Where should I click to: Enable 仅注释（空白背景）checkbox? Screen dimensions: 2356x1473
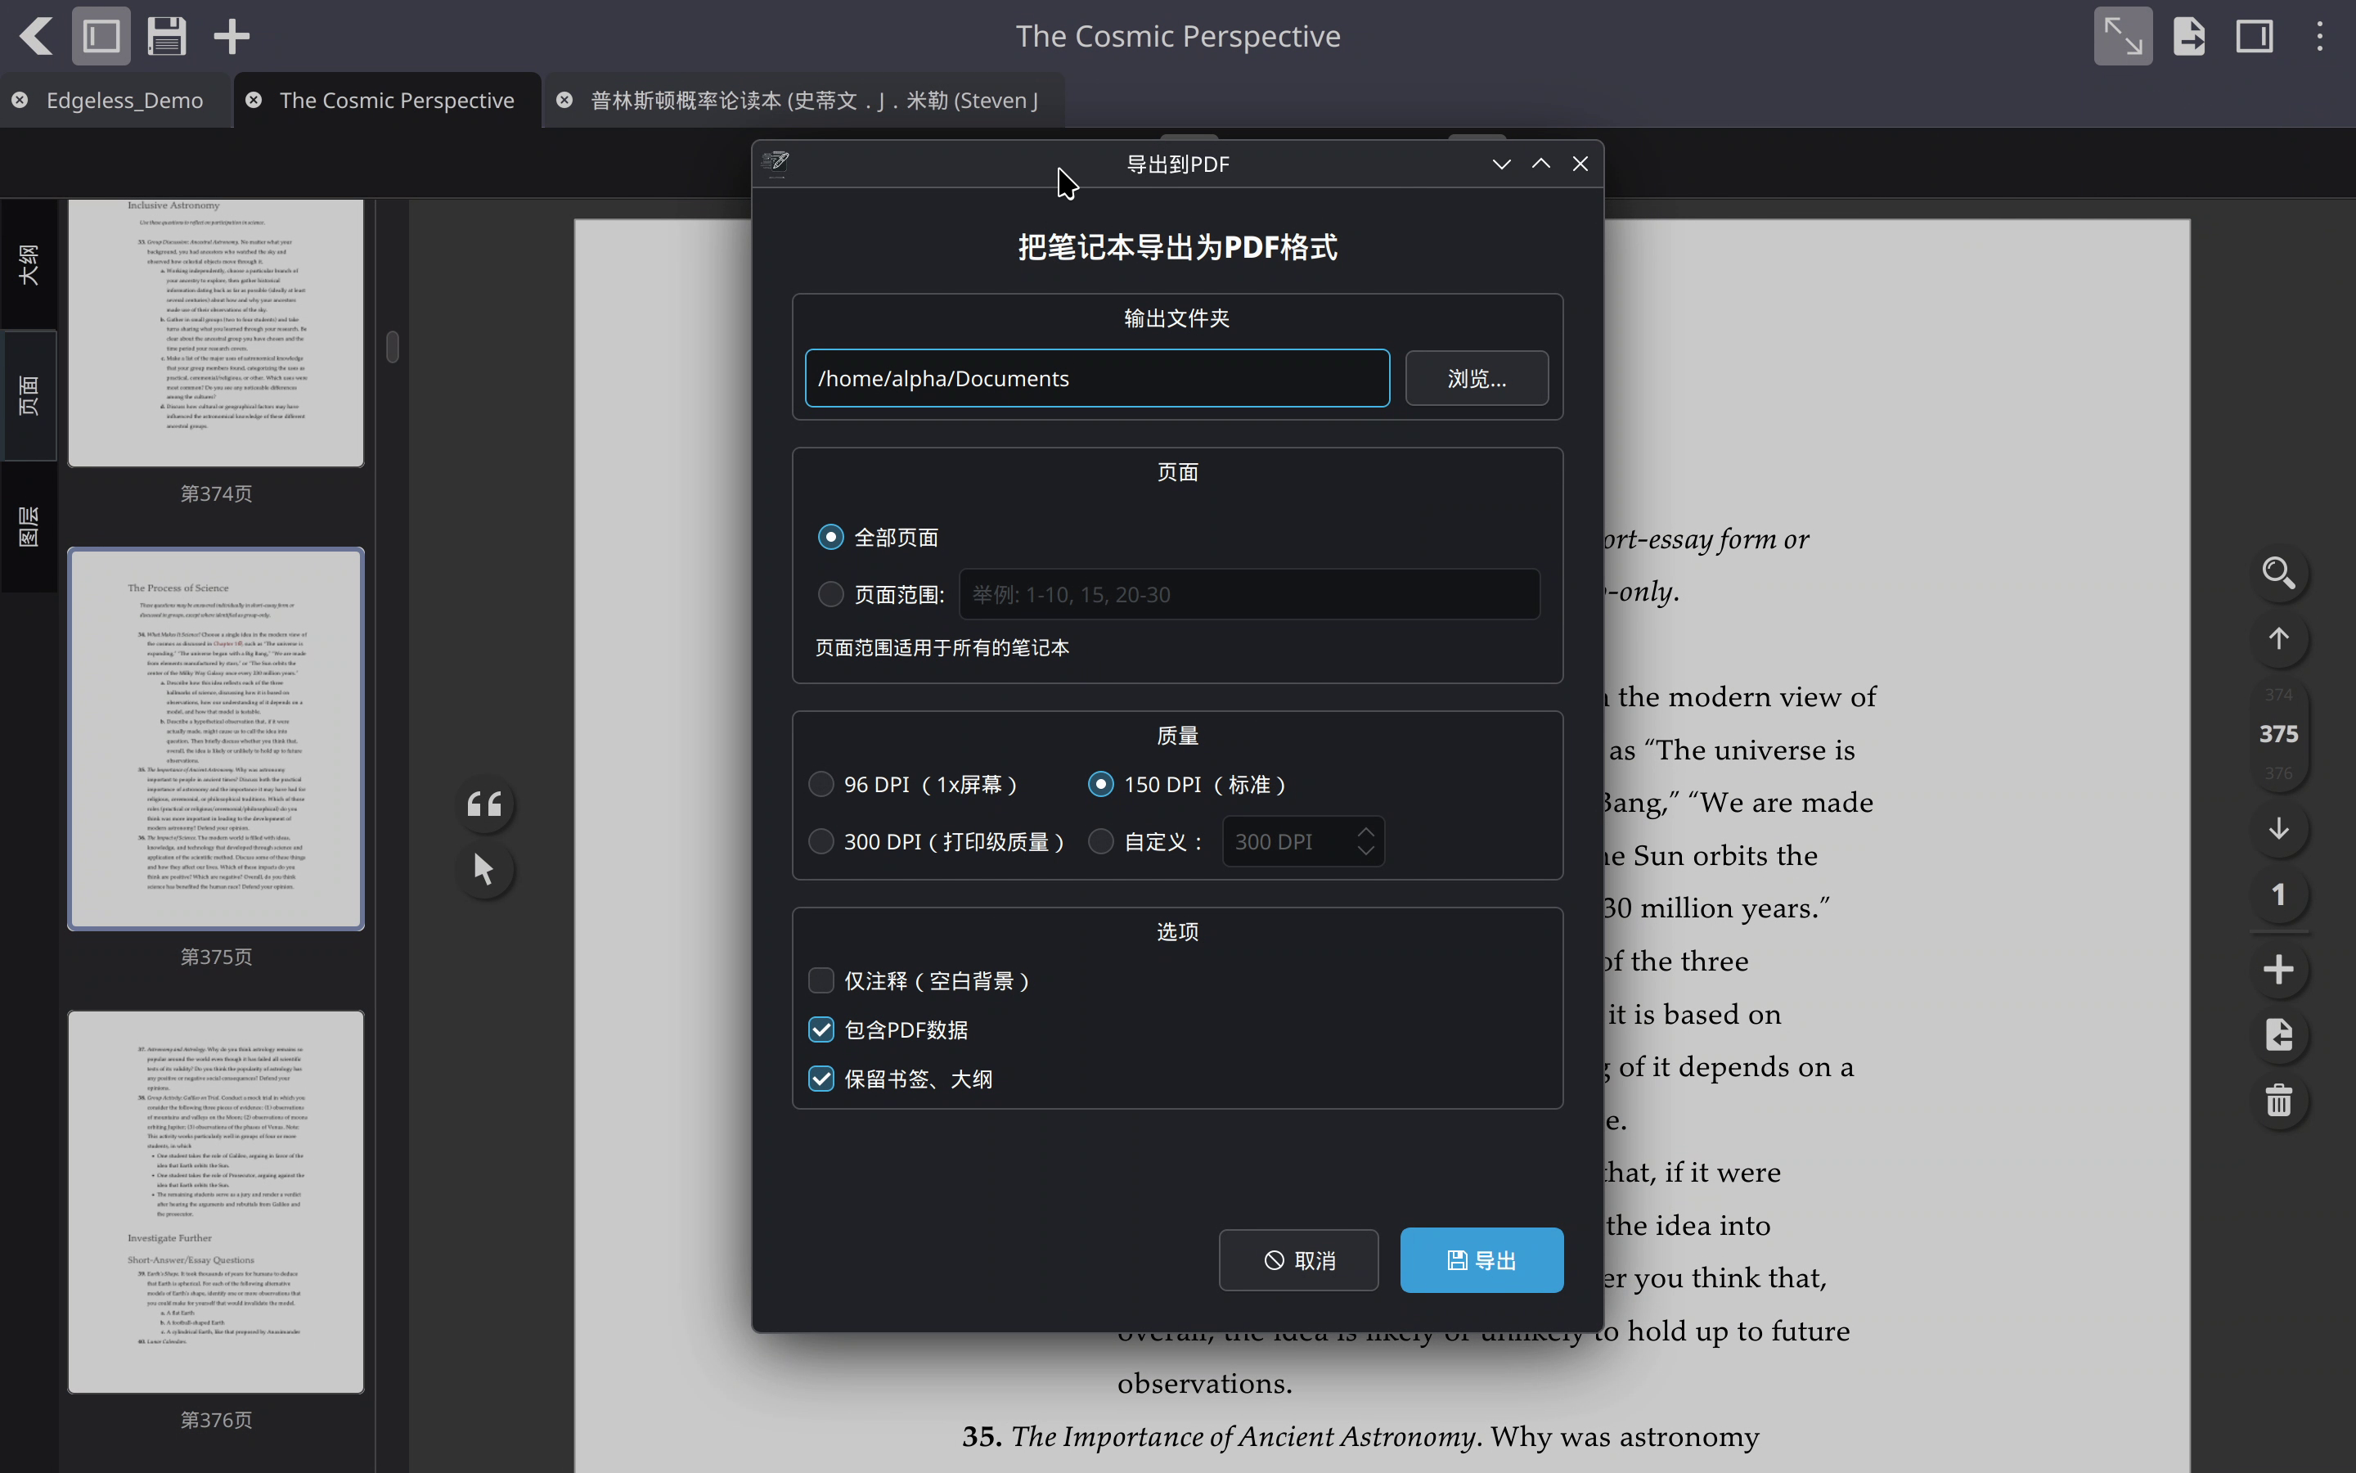pyautogui.click(x=821, y=980)
